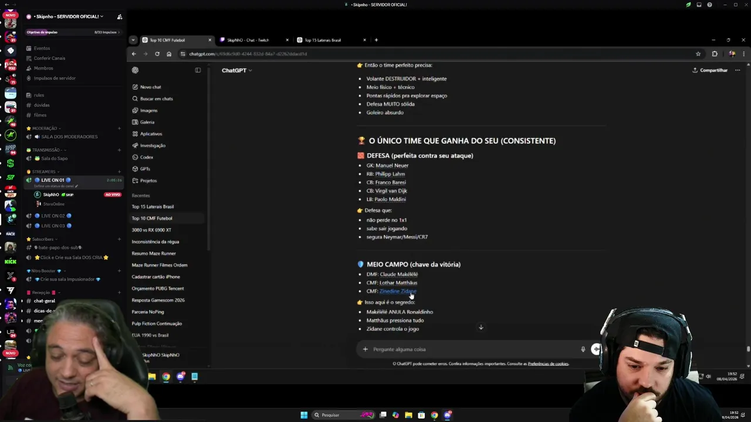751x422 pixels.
Task: Collapse the MODERAÇÃO category in Discord
Action: click(44, 128)
